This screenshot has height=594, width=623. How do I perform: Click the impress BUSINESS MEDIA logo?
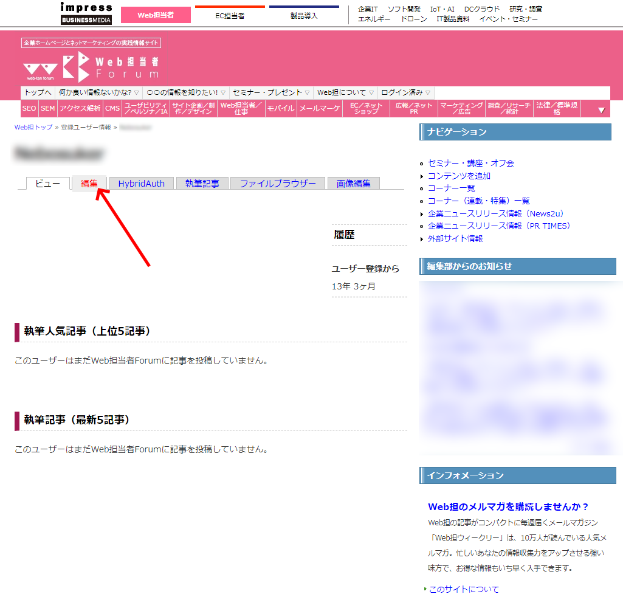point(86,14)
